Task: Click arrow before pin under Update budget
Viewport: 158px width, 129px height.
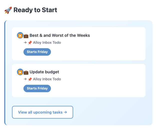Action: coord(25,79)
